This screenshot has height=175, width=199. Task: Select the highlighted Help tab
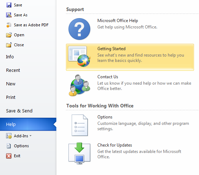[28, 124]
